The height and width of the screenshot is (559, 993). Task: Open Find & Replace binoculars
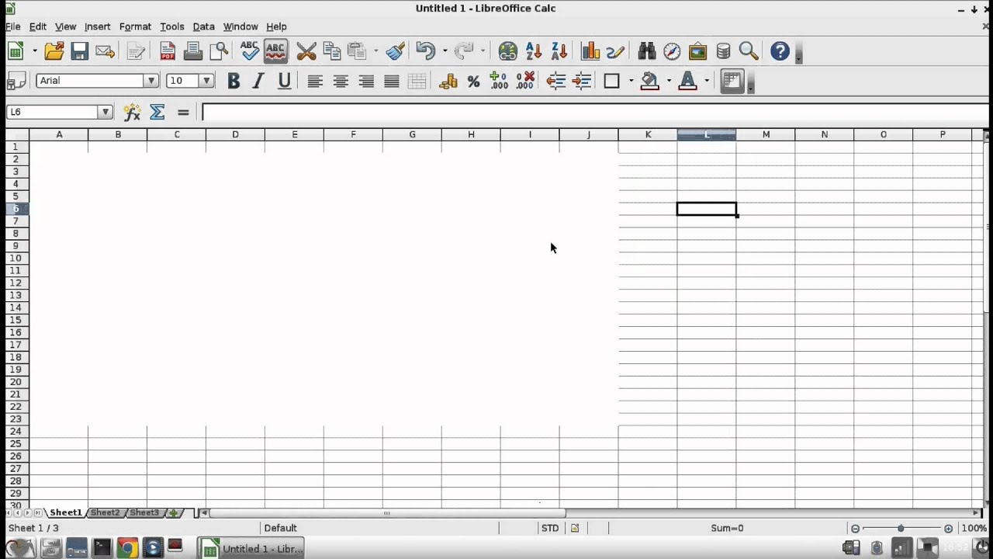(647, 51)
